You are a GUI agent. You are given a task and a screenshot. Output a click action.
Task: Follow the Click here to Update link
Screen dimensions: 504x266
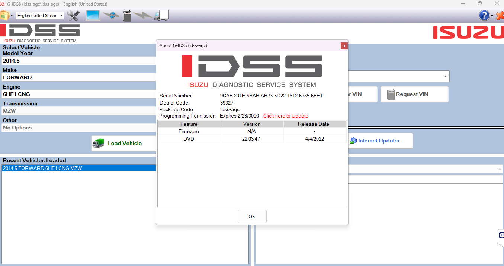286,116
